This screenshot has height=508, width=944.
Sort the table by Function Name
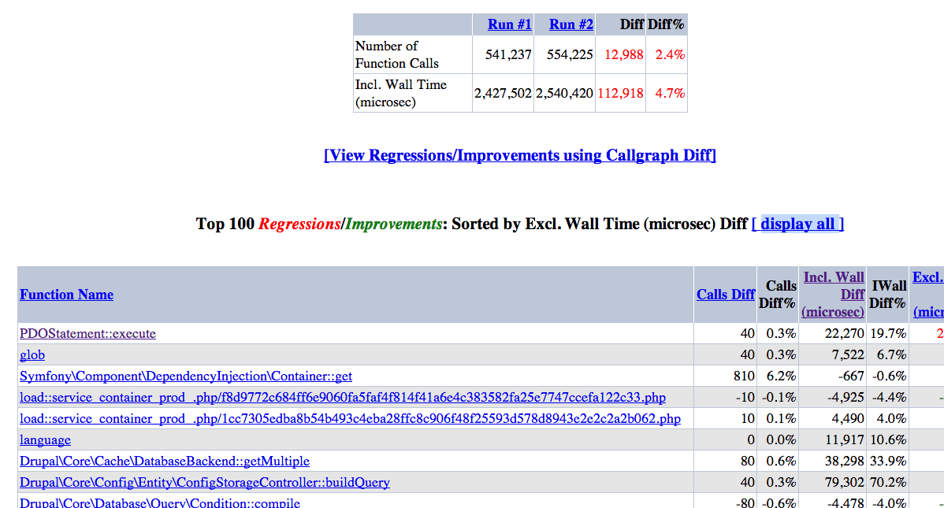click(66, 295)
